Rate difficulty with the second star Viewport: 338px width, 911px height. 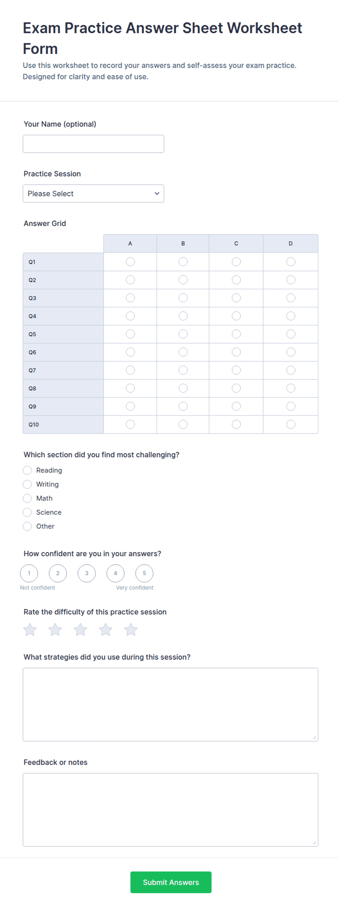[x=55, y=630]
